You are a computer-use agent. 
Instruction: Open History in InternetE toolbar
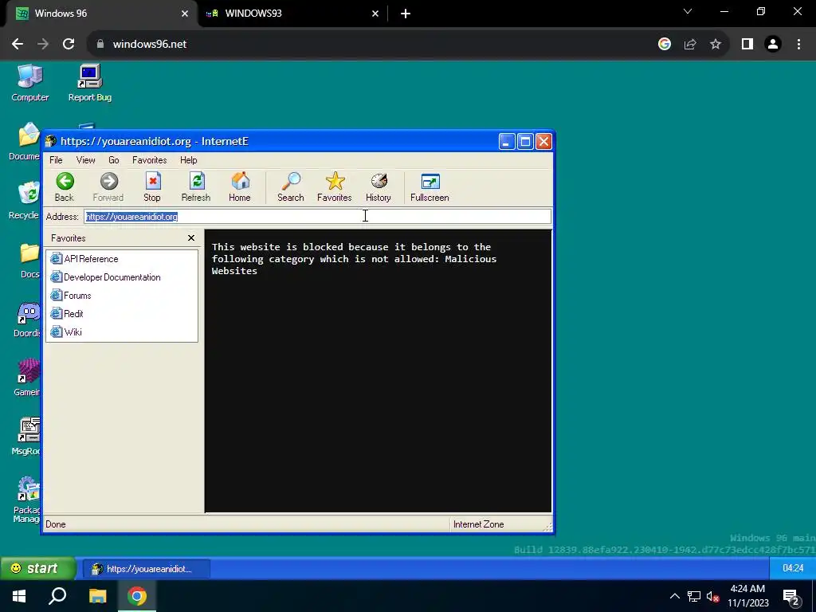(379, 186)
